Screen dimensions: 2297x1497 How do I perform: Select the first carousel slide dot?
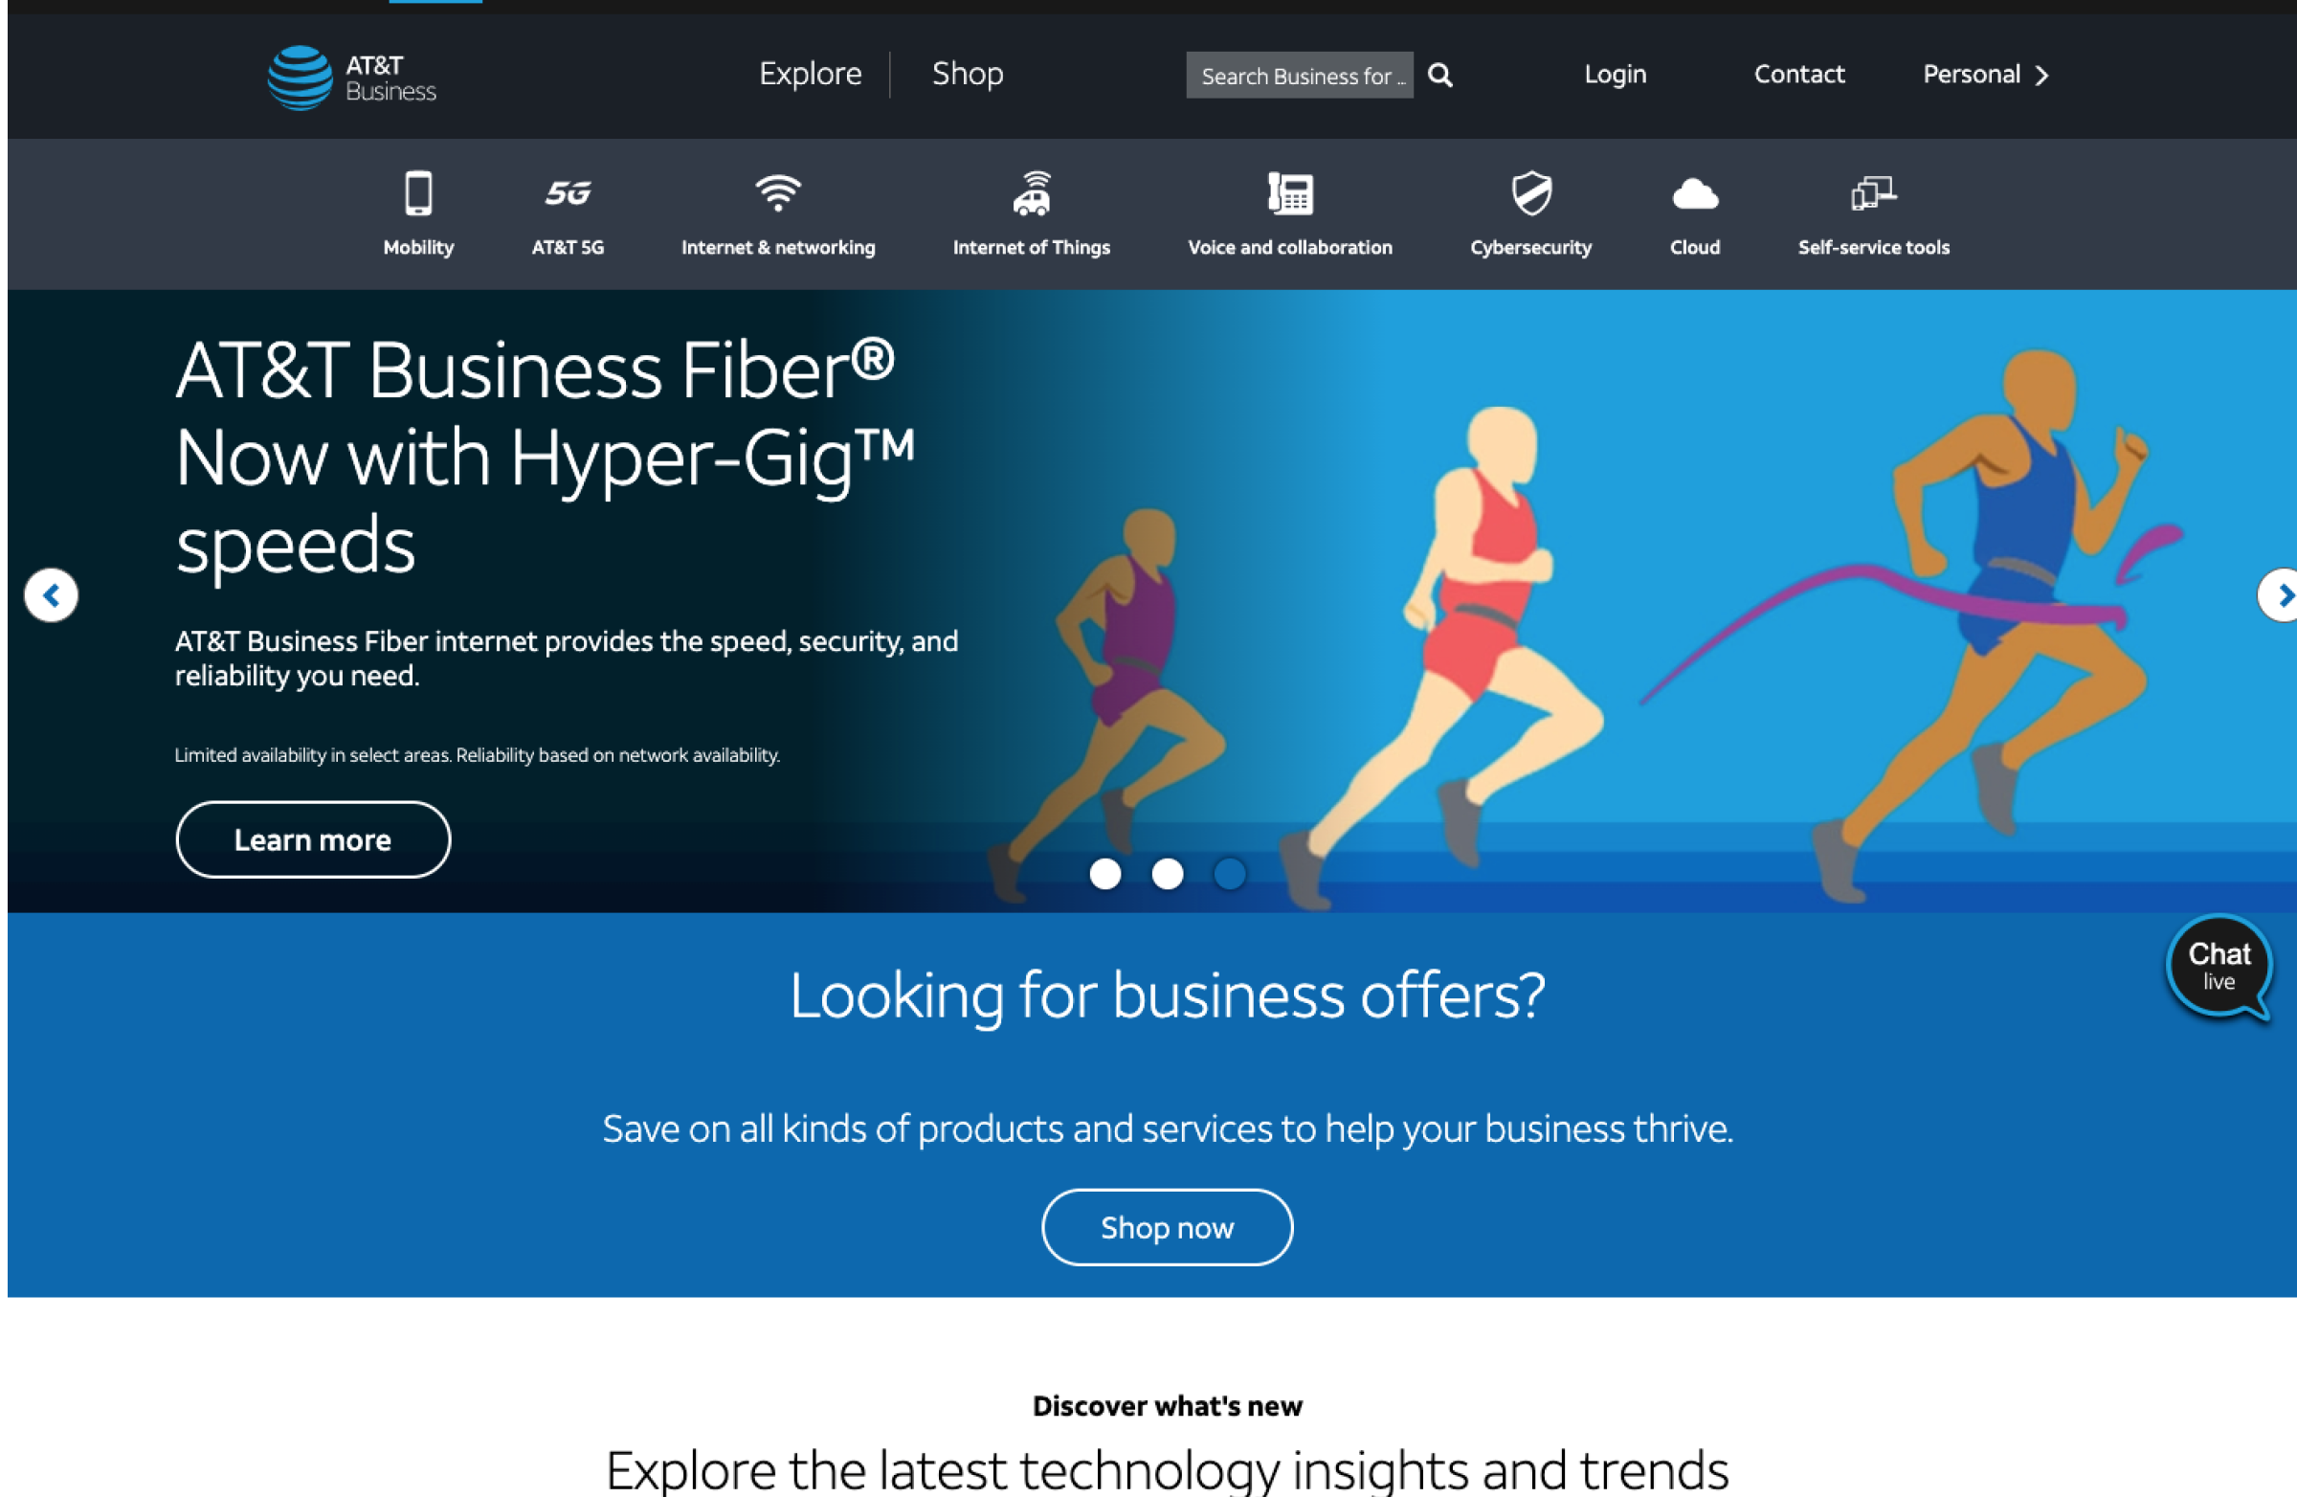tap(1105, 874)
